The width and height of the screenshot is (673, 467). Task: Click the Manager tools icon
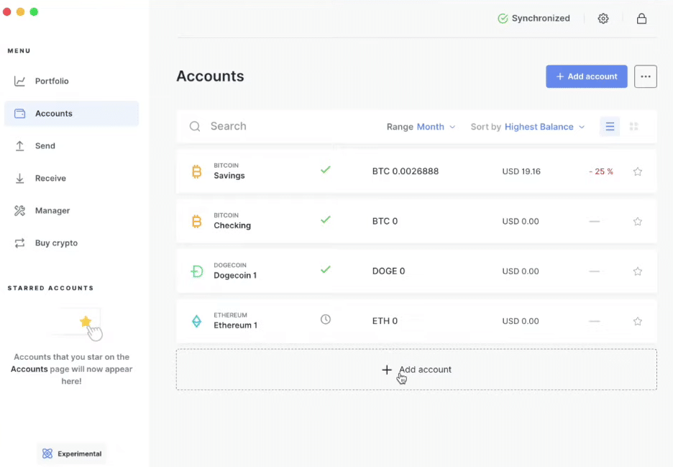[19, 211]
